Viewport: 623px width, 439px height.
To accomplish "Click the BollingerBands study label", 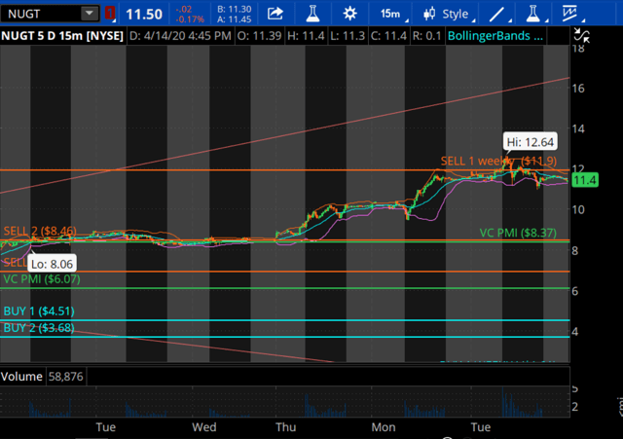I will click(x=495, y=36).
